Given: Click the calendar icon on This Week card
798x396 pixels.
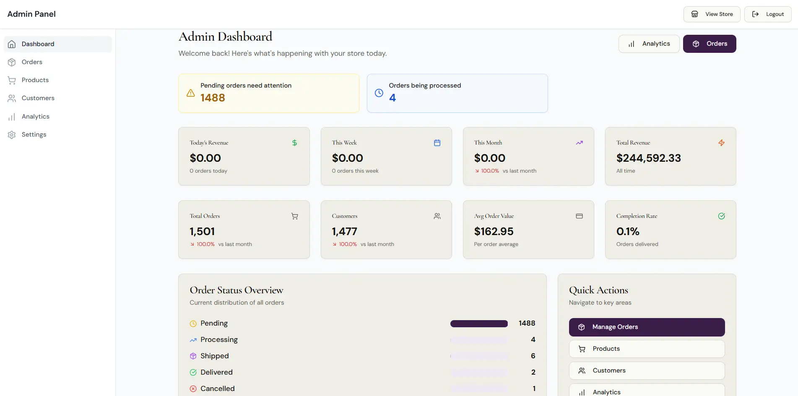Looking at the screenshot, I should click(x=437, y=142).
